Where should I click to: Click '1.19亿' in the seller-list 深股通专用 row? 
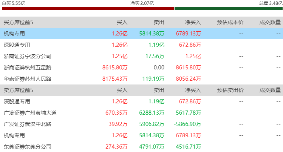coord(156,101)
